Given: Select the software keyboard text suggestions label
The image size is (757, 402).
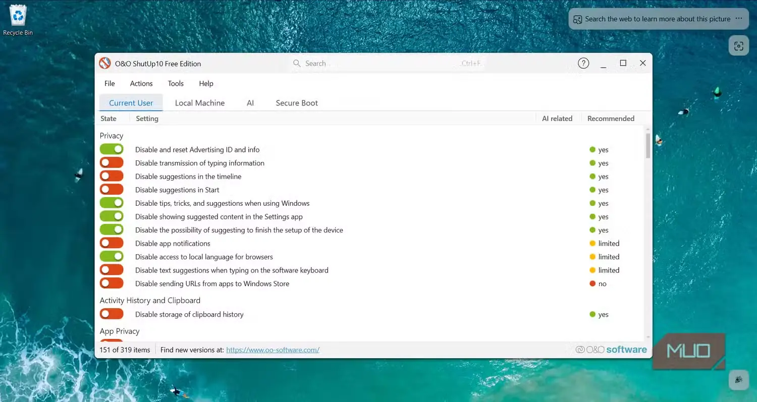Looking at the screenshot, I should coord(232,270).
